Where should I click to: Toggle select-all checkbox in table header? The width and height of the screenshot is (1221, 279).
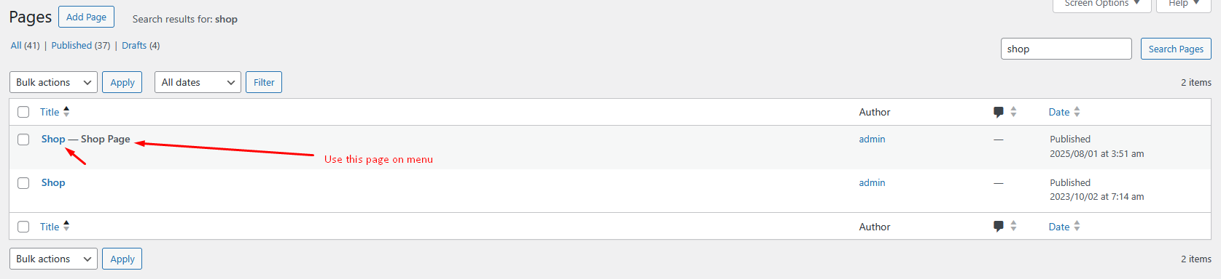tap(23, 112)
